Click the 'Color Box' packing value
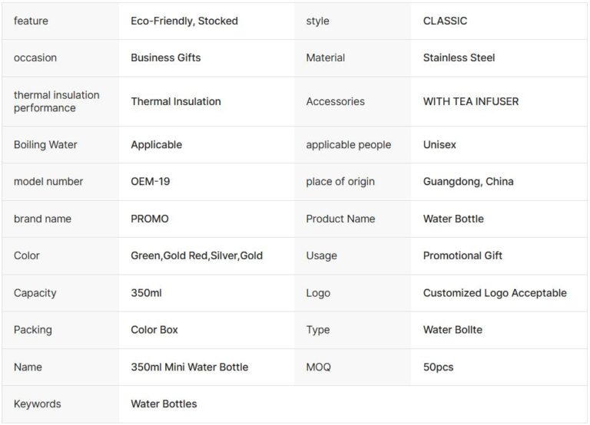This screenshot has width=590, height=425. point(154,330)
